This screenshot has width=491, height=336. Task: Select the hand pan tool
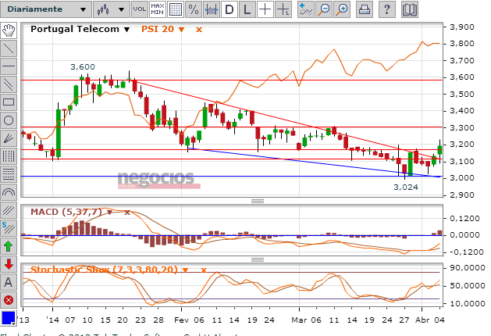[x=9, y=30]
